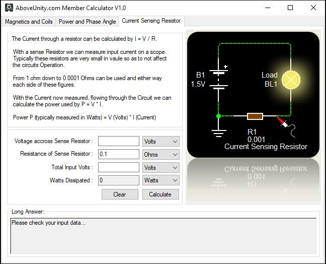
Task: Click the '1.5V' battery voltage label
Action: (198, 84)
